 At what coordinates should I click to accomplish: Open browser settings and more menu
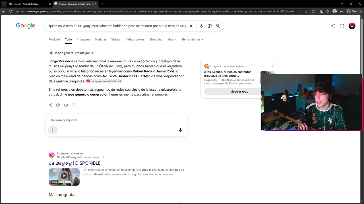pyautogui.click(x=342, y=11)
